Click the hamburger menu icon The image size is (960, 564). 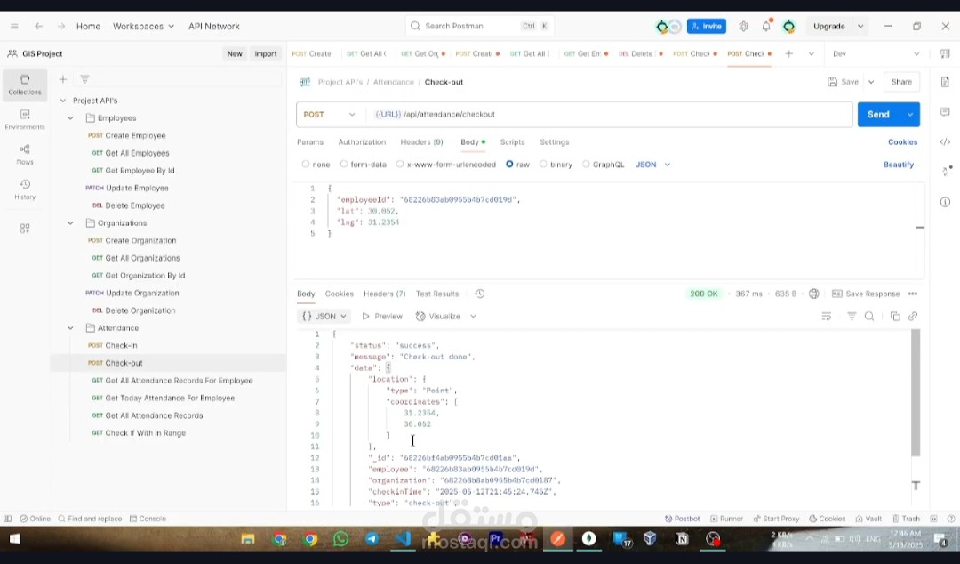(x=14, y=27)
